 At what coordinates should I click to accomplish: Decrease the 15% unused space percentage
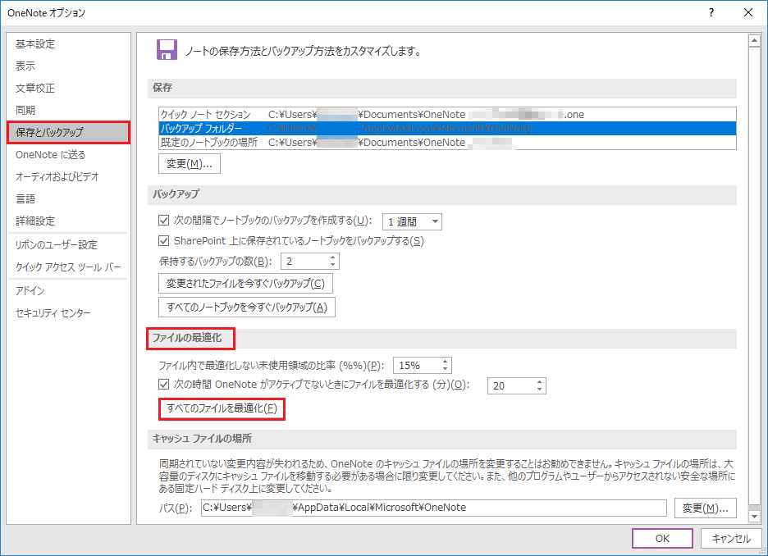coord(446,369)
